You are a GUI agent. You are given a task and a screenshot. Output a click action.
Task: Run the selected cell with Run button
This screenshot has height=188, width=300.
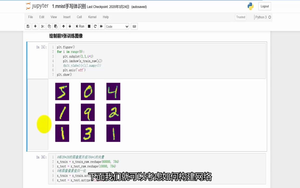80,26
